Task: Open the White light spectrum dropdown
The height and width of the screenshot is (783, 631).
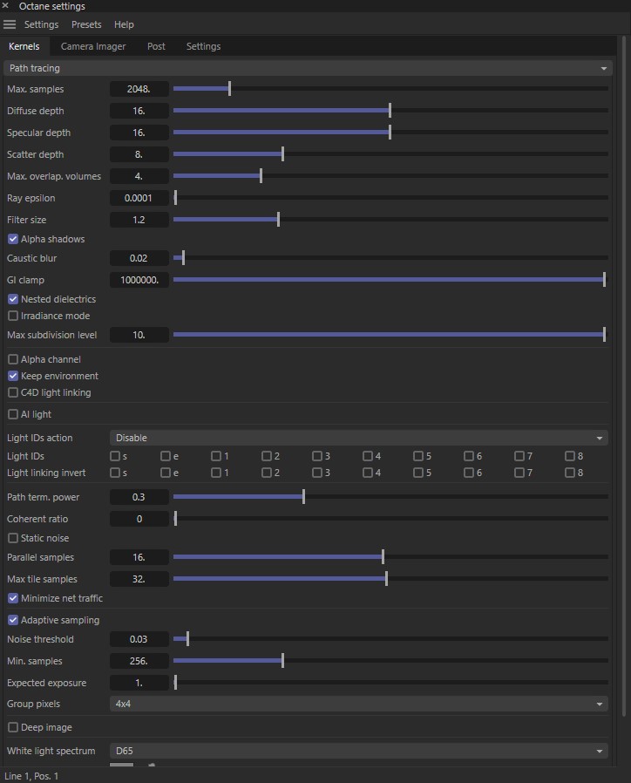Action: pyautogui.click(x=358, y=751)
